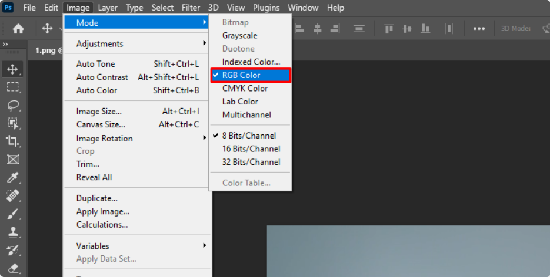Click the Align right edges icon

tap(335, 28)
